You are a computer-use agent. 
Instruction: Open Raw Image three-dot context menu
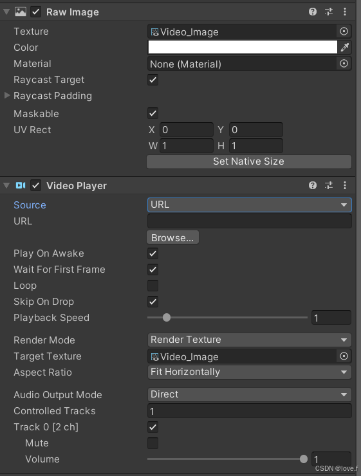point(345,12)
